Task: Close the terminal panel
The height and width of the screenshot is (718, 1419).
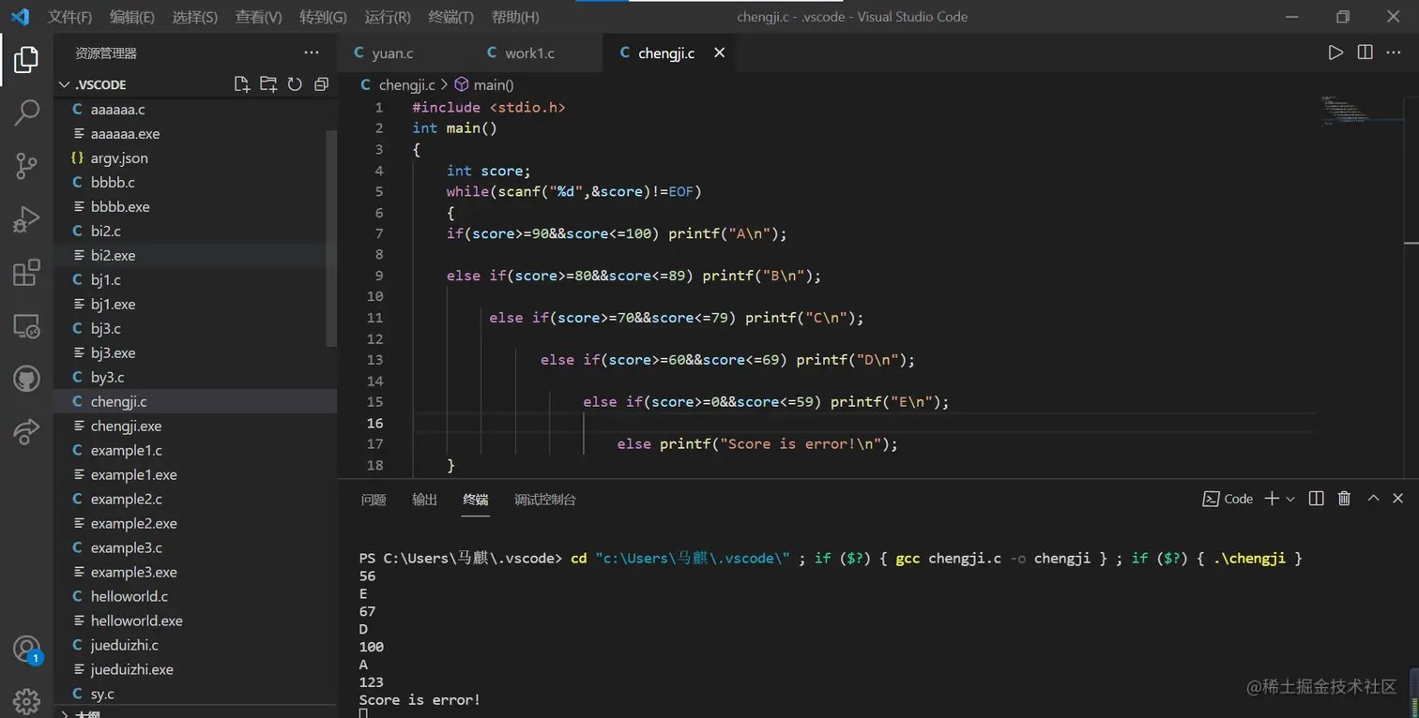Action: pyautogui.click(x=1398, y=499)
